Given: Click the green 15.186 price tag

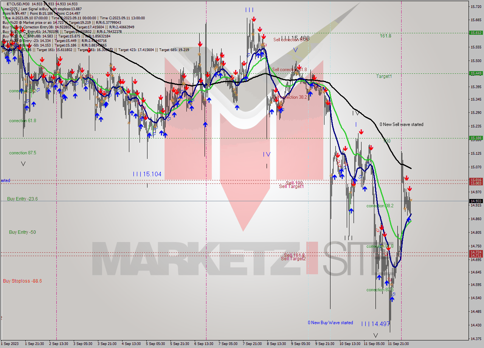Looking at the screenshot, I should pyautogui.click(x=476, y=138).
